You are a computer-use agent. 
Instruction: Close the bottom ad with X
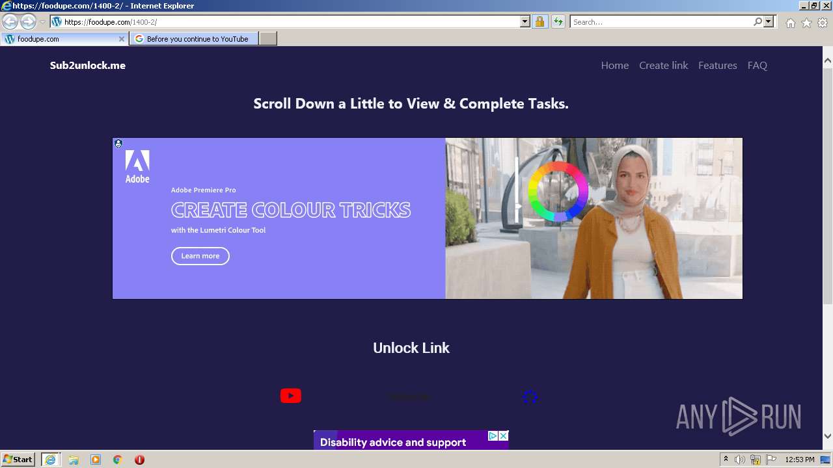coord(503,435)
